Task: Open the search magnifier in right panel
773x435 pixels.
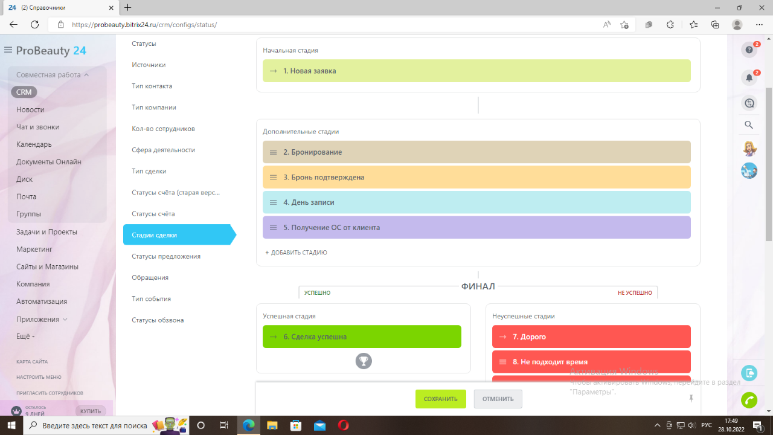Action: pyautogui.click(x=749, y=125)
